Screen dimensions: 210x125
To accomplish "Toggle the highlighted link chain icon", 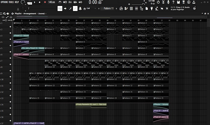I will point(75,9).
